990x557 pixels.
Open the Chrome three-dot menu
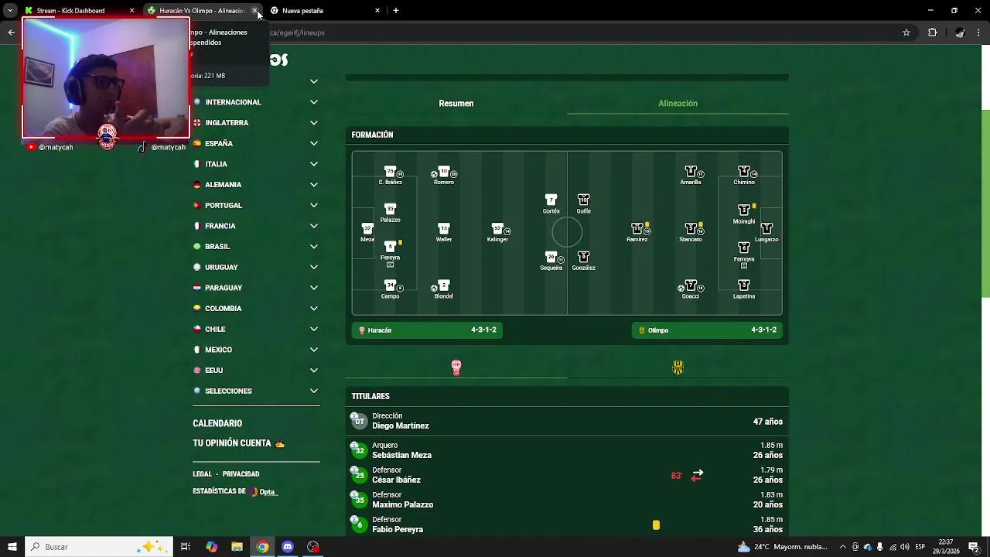click(x=979, y=32)
